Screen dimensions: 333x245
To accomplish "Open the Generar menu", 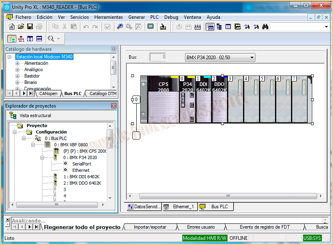I will tap(136, 17).
